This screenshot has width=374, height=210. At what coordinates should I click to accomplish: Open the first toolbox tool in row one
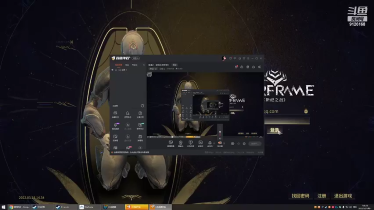tap(115, 114)
